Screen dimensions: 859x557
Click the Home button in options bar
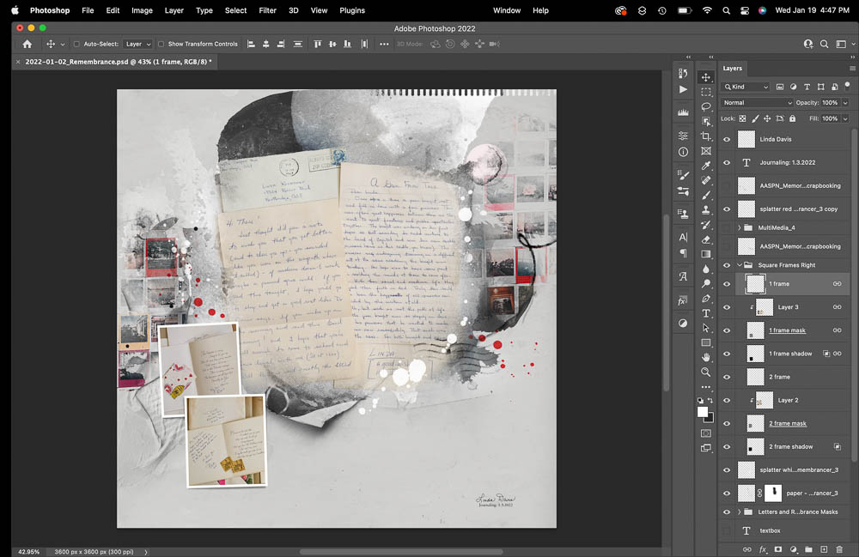(27, 45)
